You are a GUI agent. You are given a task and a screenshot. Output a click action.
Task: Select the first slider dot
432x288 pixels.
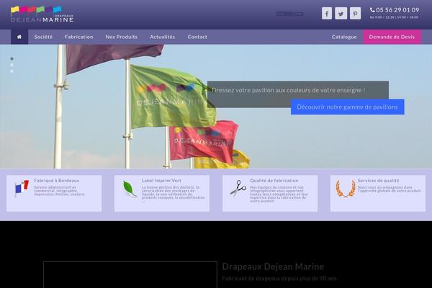pyautogui.click(x=12, y=59)
